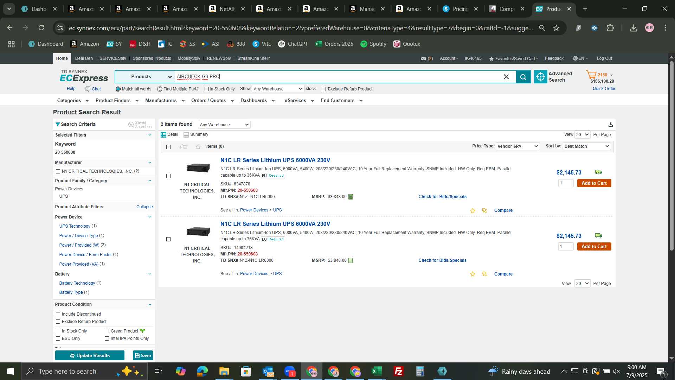This screenshot has height=380, width=675.
Task: Enable Include Discontinued checkbox
Action: pyautogui.click(x=58, y=314)
